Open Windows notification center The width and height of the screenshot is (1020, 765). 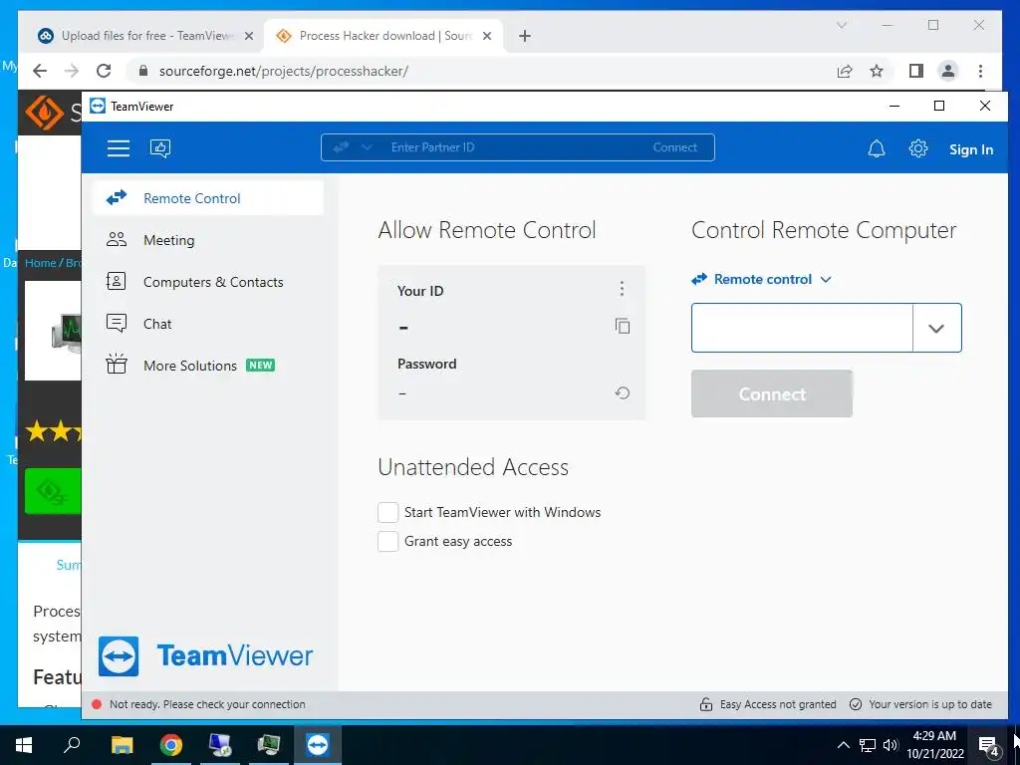tap(989, 746)
